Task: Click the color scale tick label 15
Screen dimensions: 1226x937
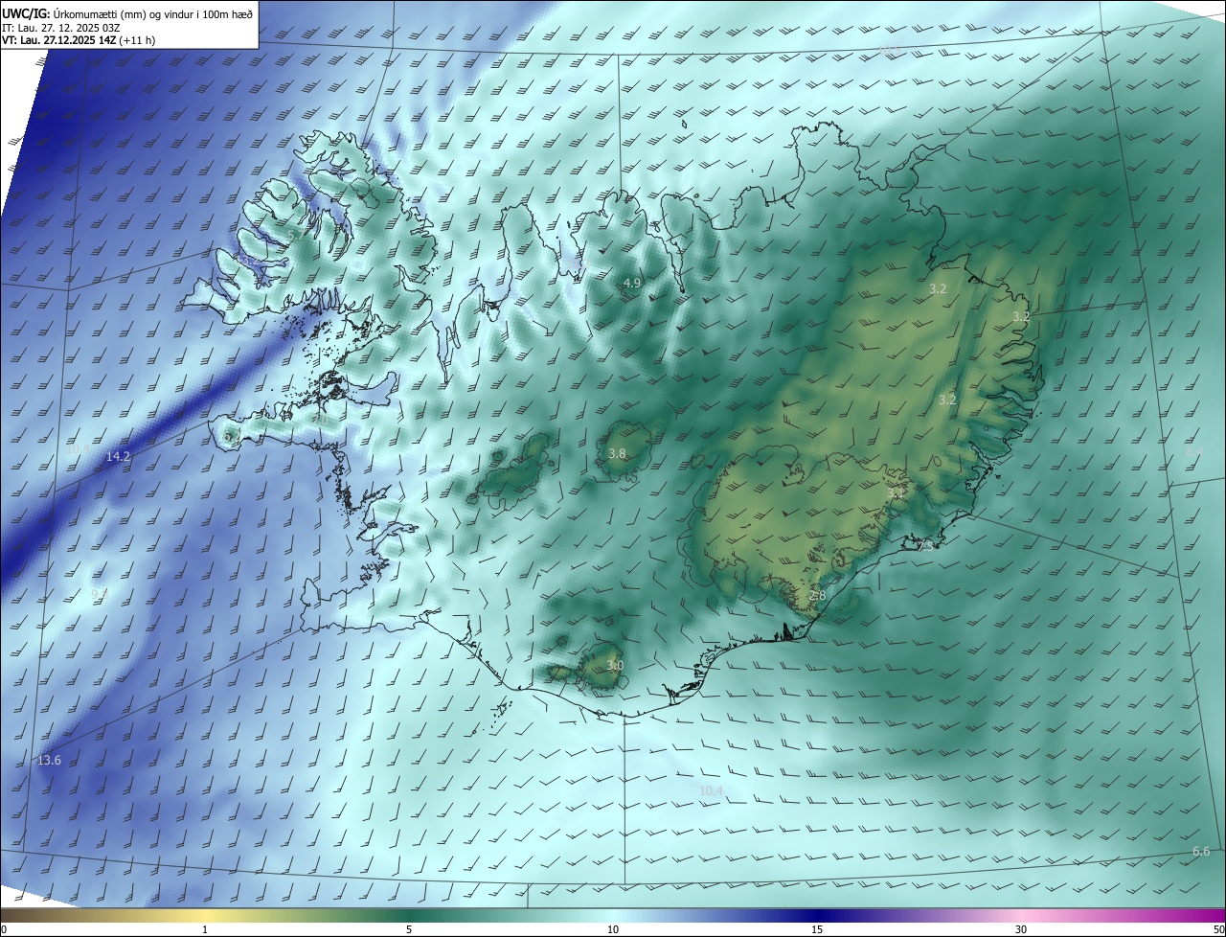Action: [x=817, y=929]
